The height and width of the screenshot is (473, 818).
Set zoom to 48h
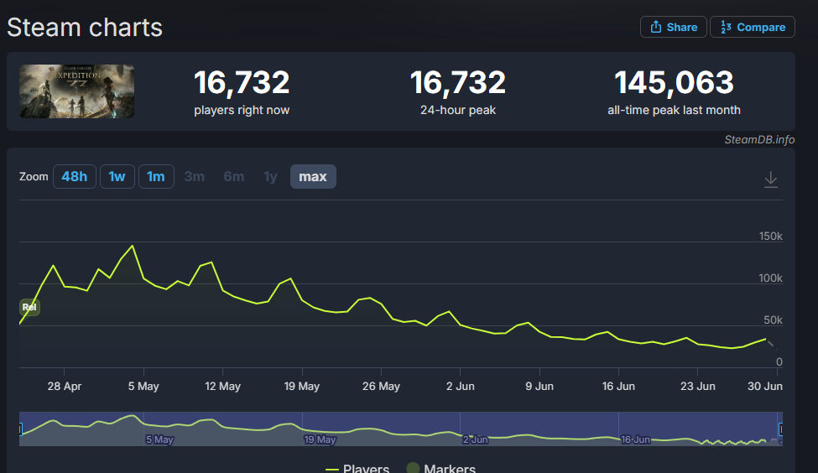click(x=75, y=177)
